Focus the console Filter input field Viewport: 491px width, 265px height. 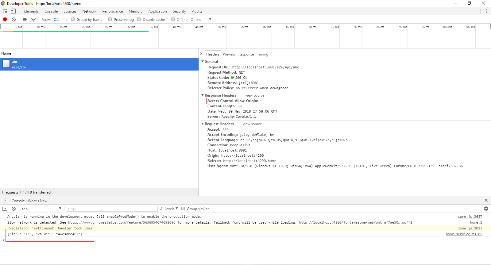112,209
